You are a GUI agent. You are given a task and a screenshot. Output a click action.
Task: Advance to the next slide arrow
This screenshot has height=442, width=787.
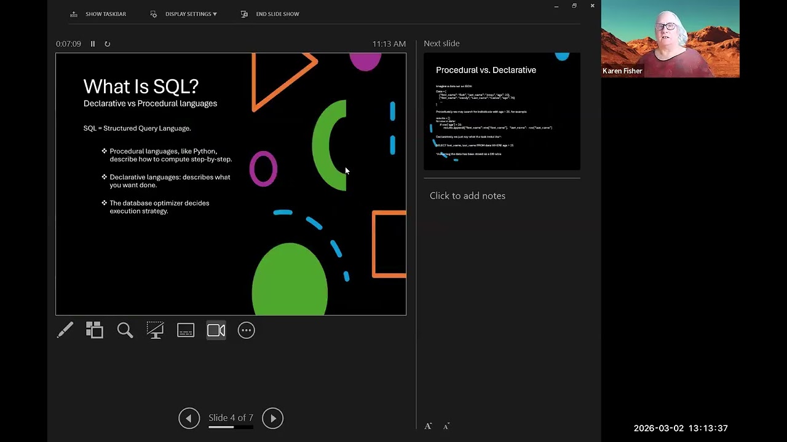click(x=273, y=418)
